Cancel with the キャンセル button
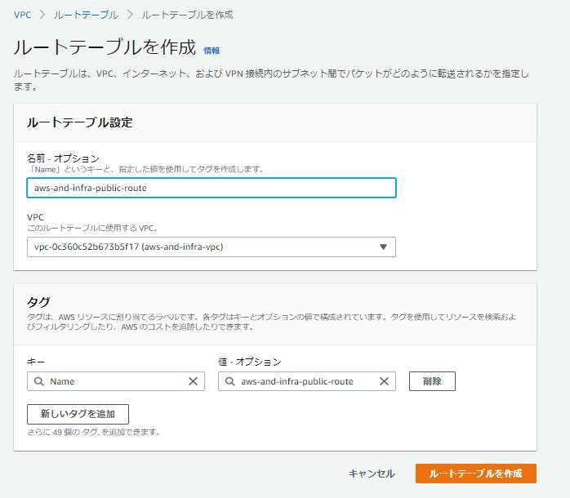Screen dimensions: 570x498 pos(372,474)
